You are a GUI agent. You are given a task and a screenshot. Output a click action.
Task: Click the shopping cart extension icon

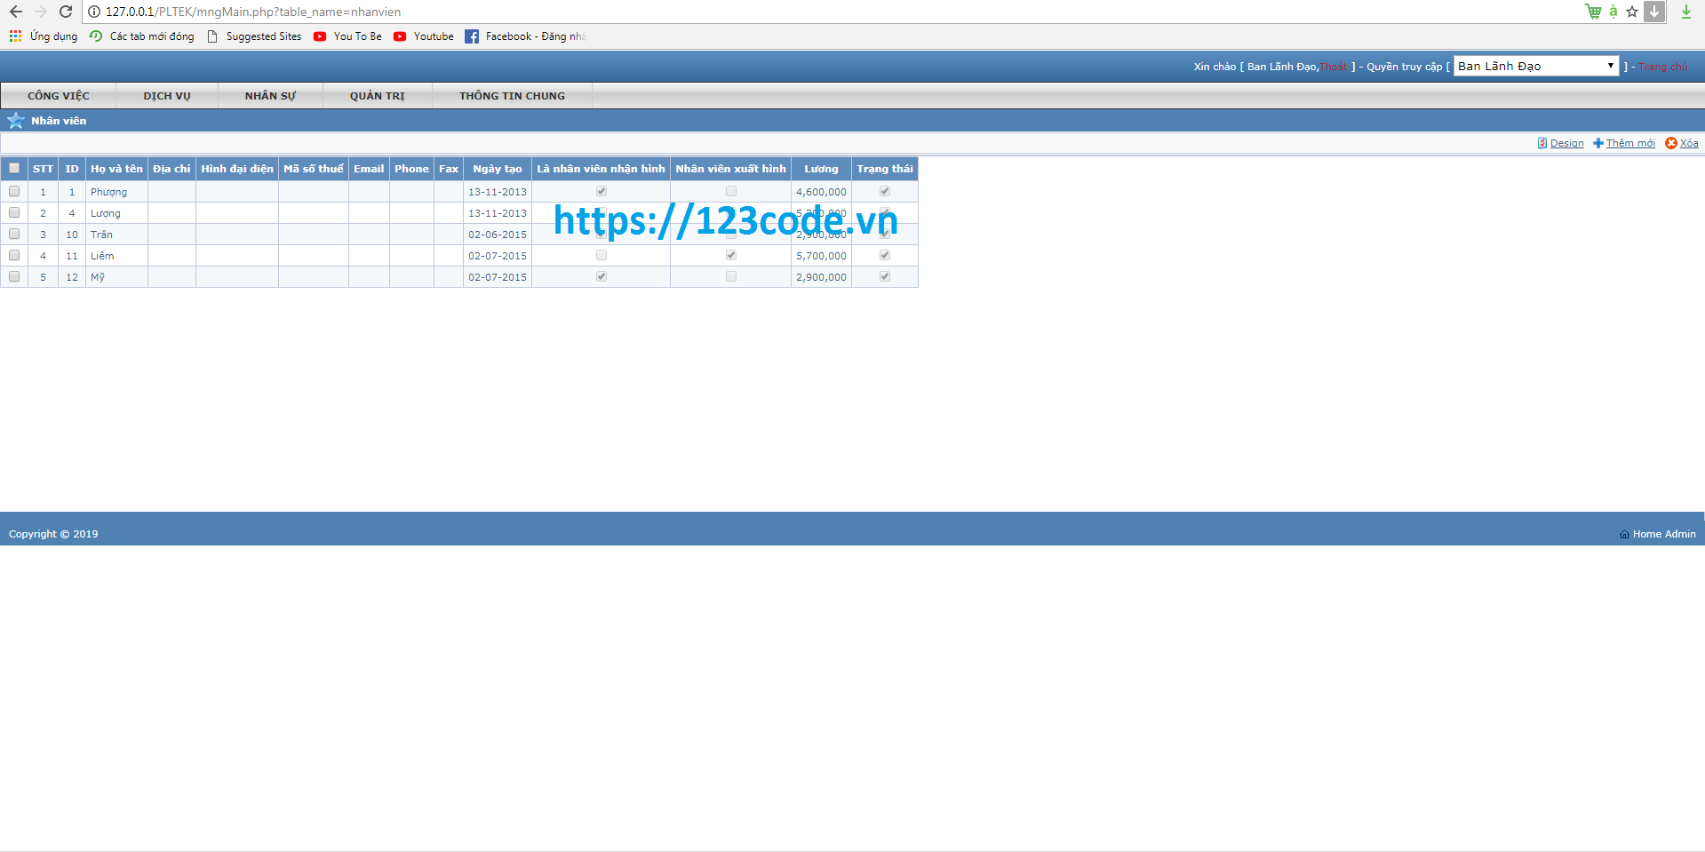point(1593,12)
